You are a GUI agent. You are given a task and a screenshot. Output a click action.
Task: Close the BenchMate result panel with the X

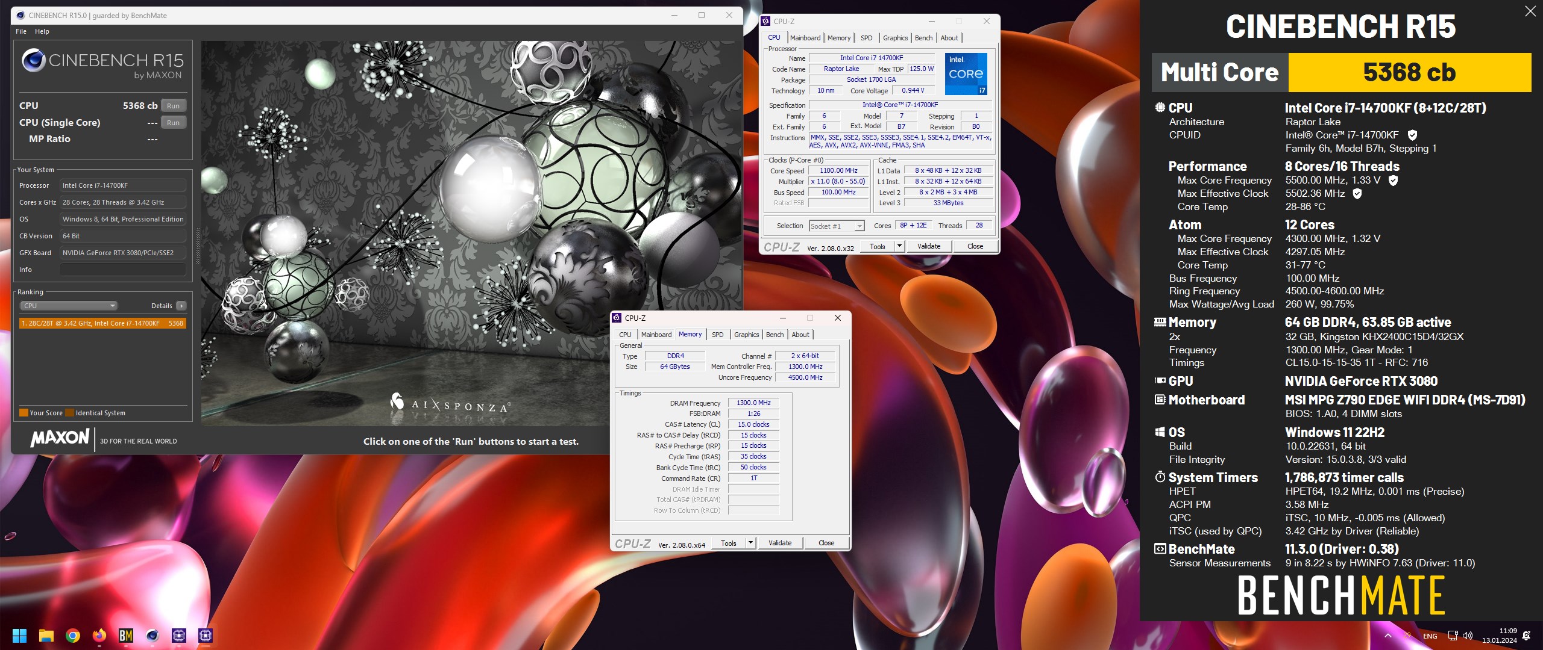pos(1530,11)
